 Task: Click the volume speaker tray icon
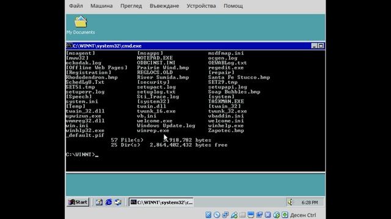[290, 203]
